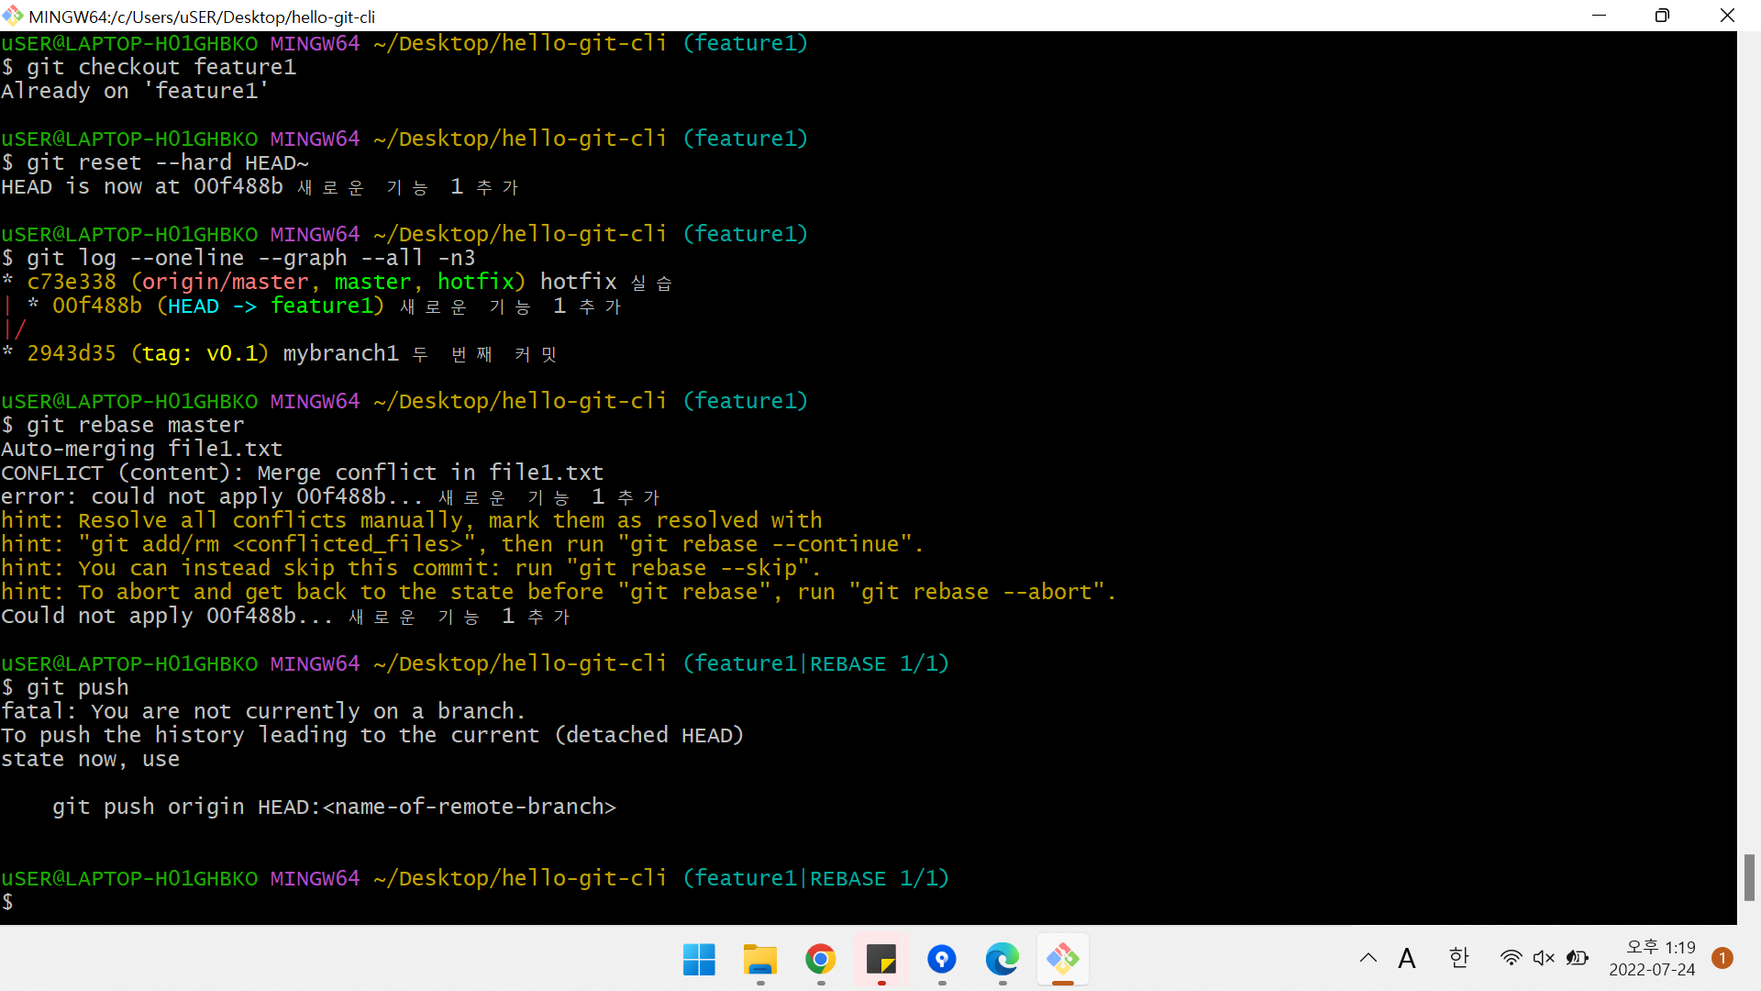This screenshot has width=1761, height=991.
Task: Click the last '(feature1|REBASE 1/1)' prompt label
Action: [x=815, y=878]
